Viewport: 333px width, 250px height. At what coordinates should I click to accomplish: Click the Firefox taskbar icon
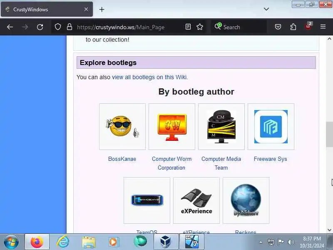point(37,242)
